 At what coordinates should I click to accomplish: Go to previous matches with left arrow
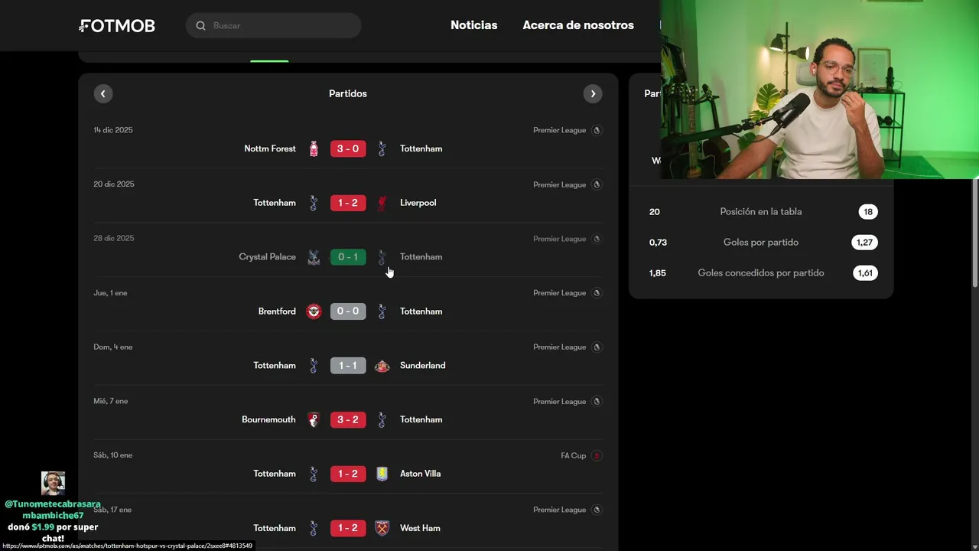[x=103, y=93]
